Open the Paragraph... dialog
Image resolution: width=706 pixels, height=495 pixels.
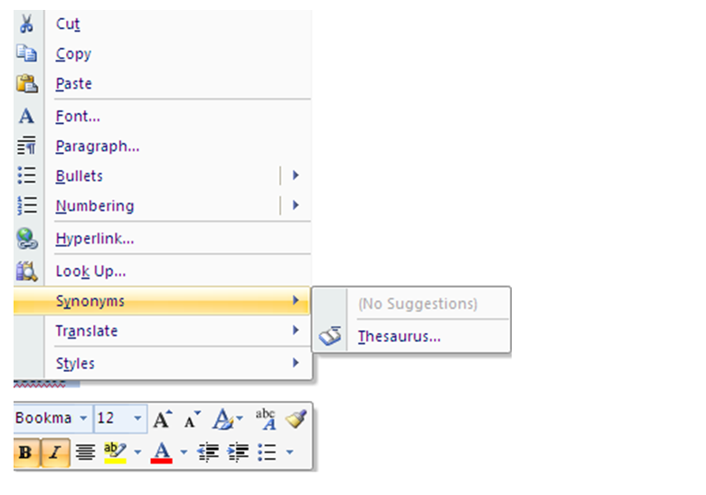pyautogui.click(x=97, y=146)
